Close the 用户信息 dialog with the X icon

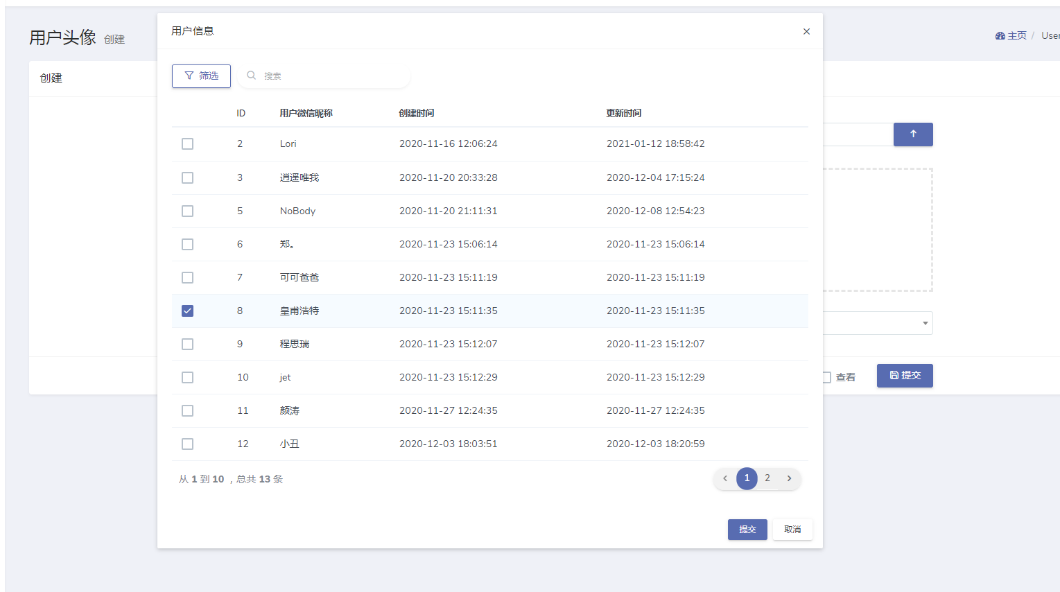[x=806, y=31]
